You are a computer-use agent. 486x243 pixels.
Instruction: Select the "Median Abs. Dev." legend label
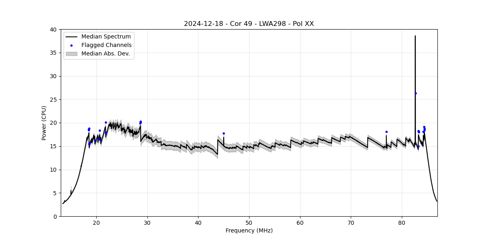pos(105,53)
